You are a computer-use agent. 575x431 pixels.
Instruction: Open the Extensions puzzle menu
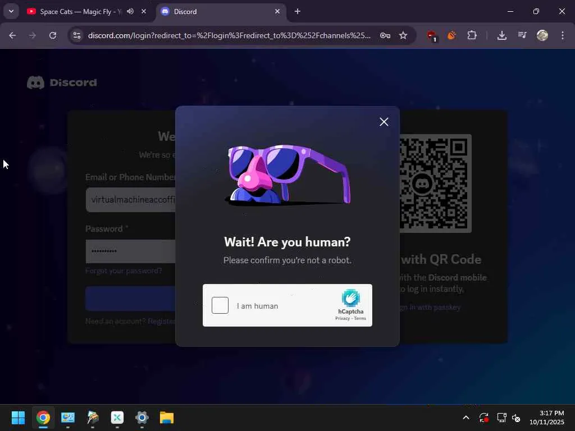coord(472,35)
